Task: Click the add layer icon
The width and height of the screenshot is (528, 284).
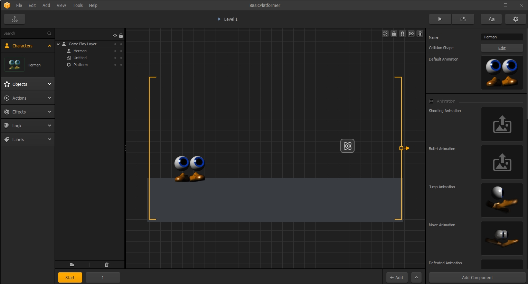Action: click(72, 265)
